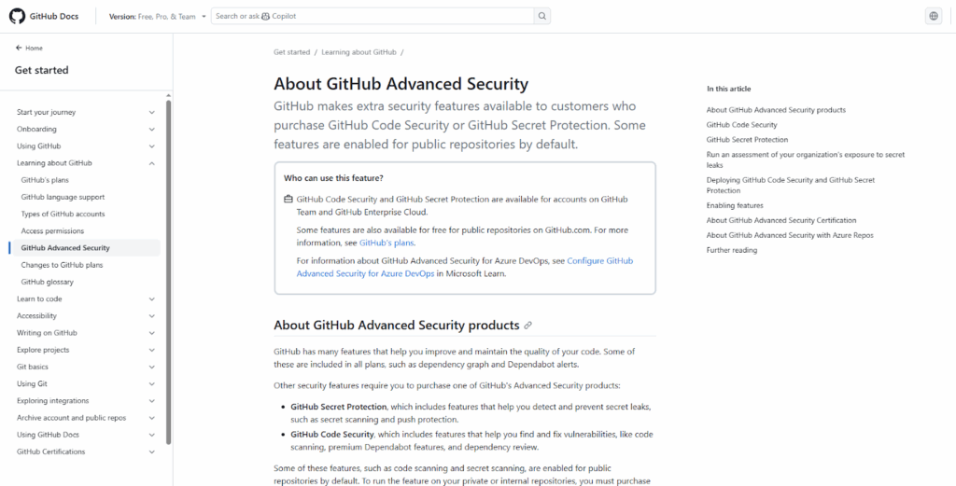
Task: Click Learning about GitHub breadcrumb
Action: pos(358,52)
